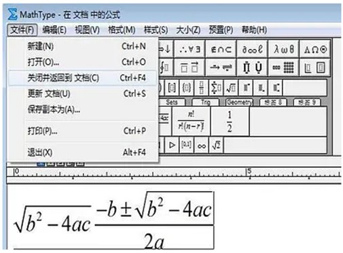Choose 退出(X) to quit MathType

tap(83, 152)
